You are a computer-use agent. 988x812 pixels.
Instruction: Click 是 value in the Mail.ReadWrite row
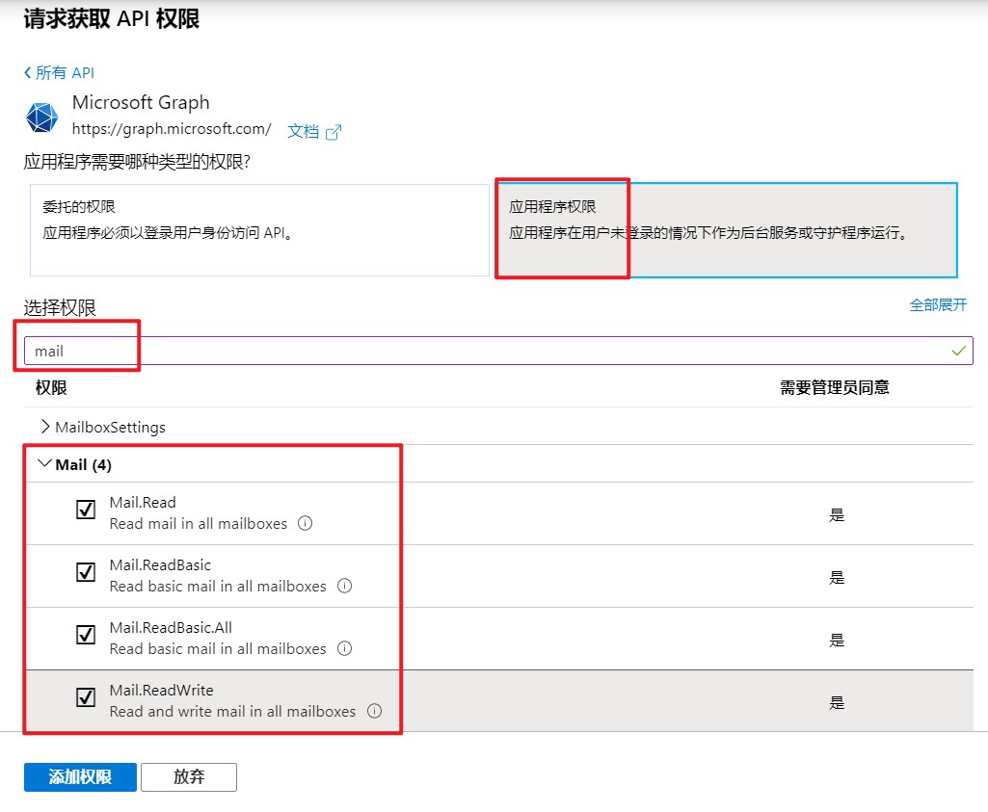[836, 702]
